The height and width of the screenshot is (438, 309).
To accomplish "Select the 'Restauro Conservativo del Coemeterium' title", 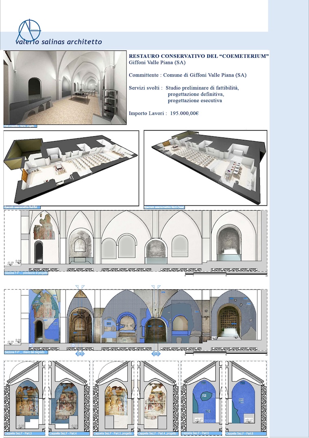I will click(x=198, y=56).
